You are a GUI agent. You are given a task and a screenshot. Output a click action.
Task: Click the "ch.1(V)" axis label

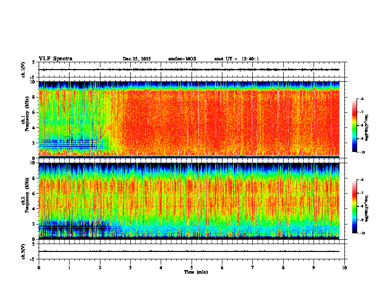point(23,70)
